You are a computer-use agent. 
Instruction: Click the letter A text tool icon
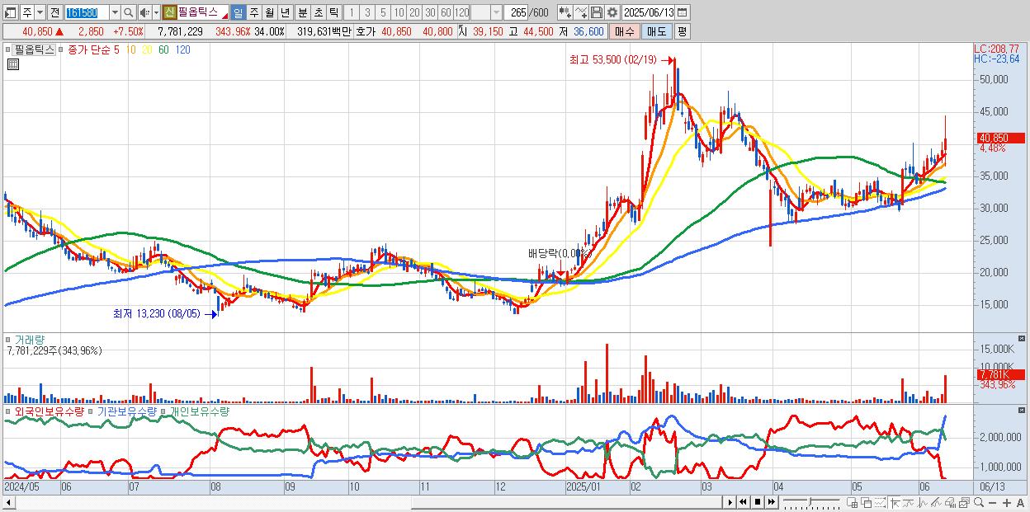(1020, 502)
